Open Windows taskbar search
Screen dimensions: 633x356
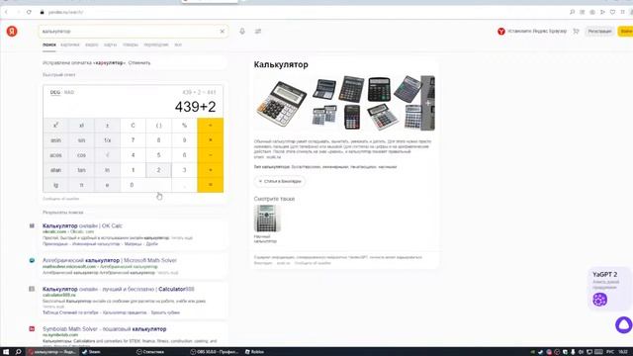coord(18,352)
